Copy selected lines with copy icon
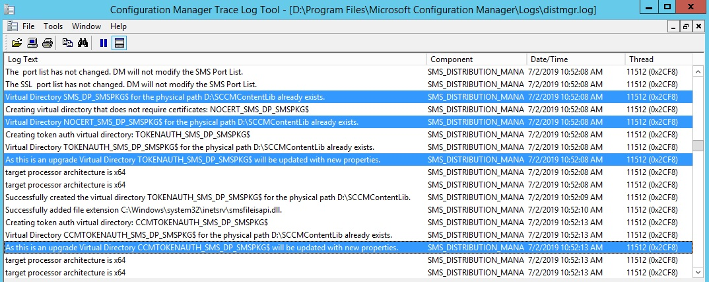 click(x=67, y=43)
